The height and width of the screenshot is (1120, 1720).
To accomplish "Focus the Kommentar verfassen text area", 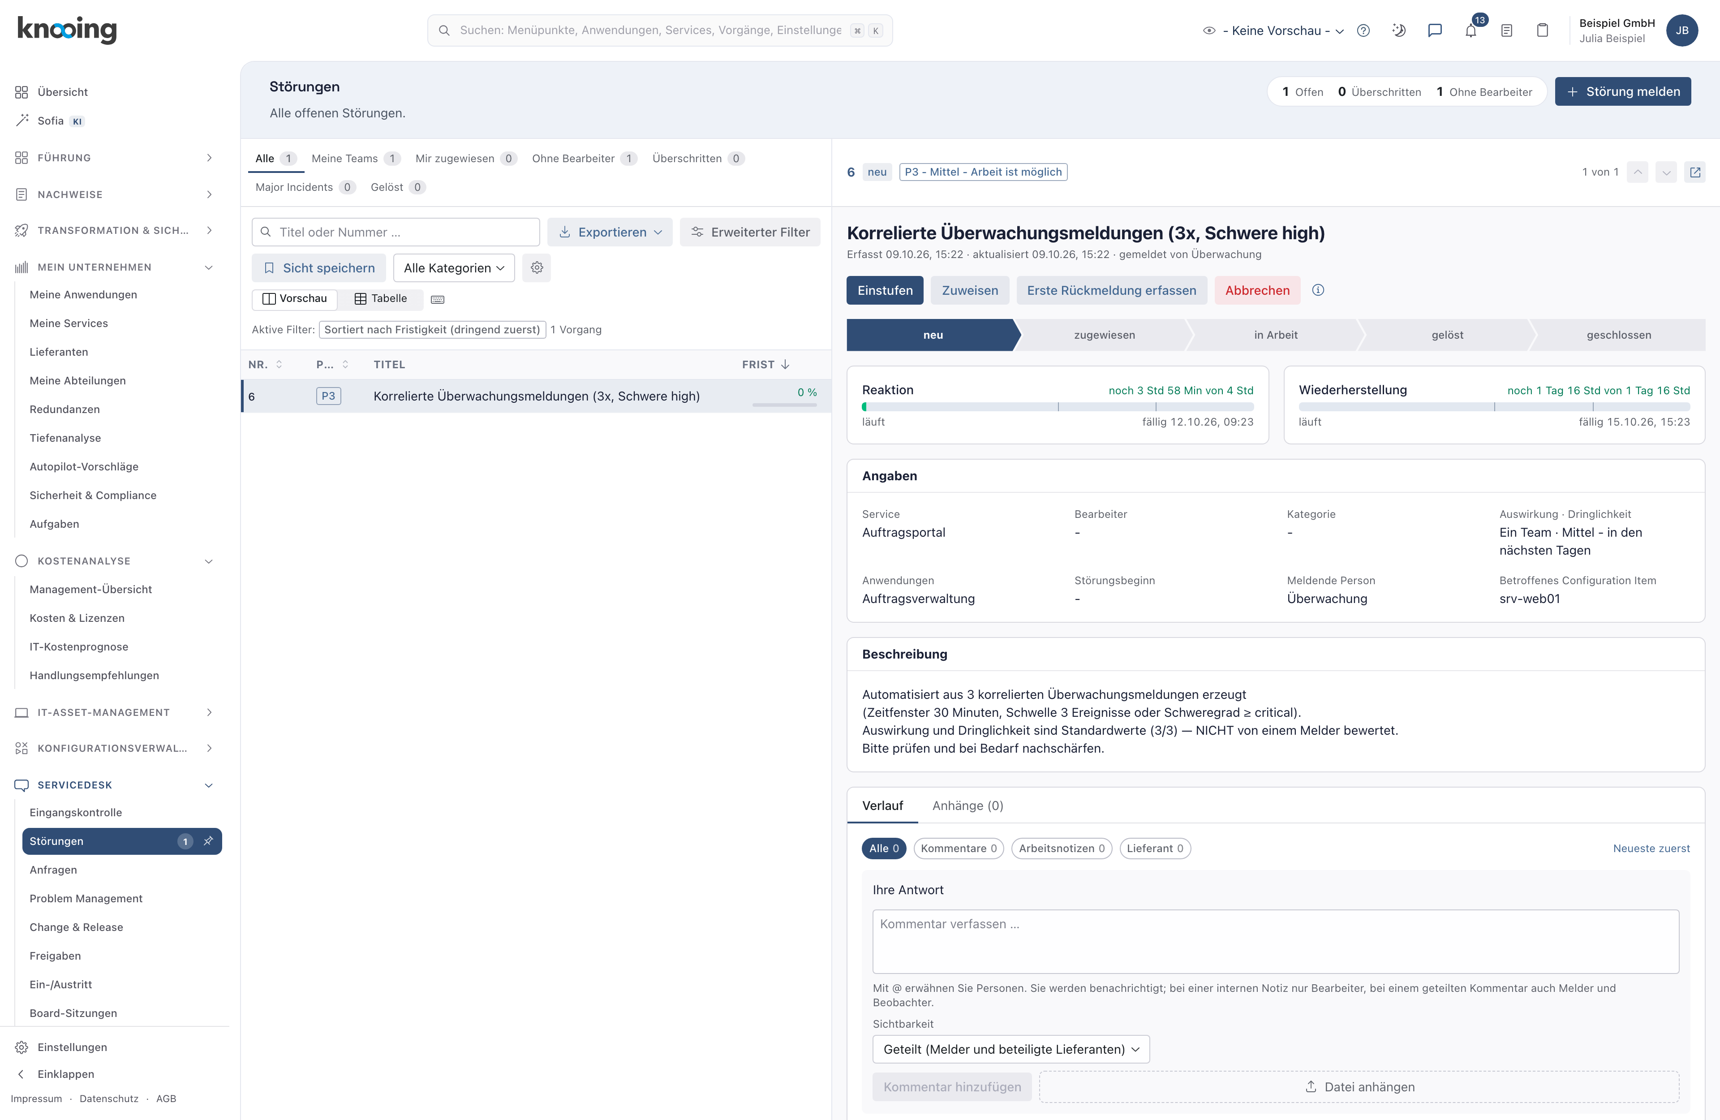I will coord(1276,941).
